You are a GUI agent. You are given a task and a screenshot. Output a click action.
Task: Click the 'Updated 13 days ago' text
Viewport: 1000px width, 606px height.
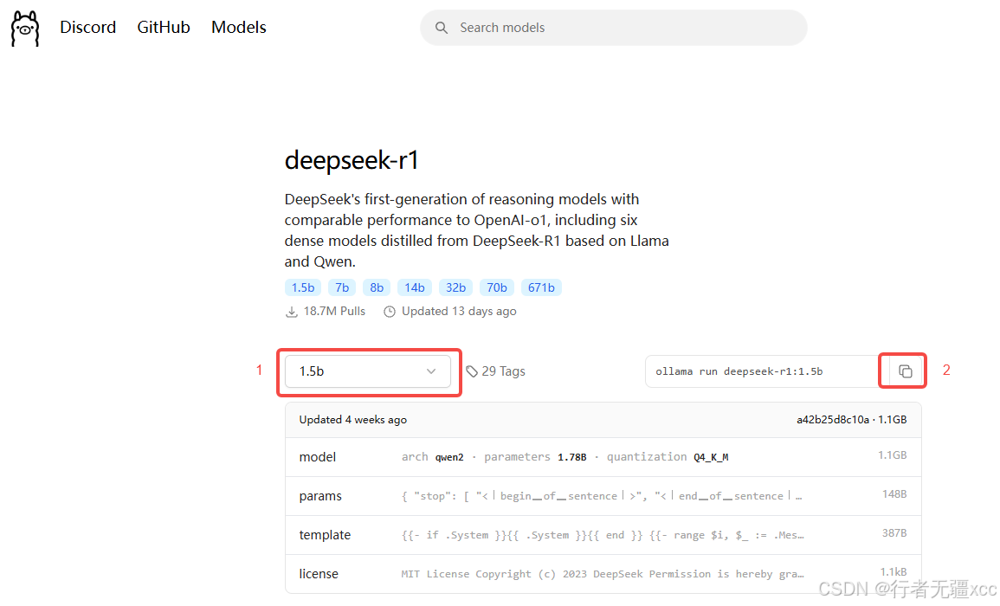tap(459, 312)
